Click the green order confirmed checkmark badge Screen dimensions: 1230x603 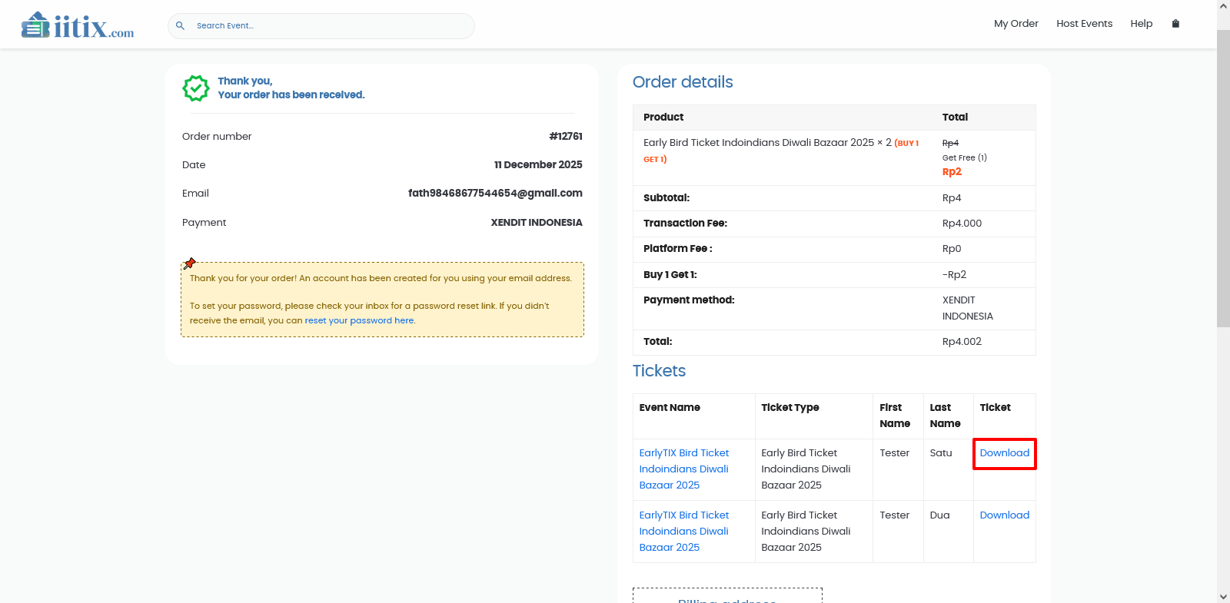pos(196,88)
